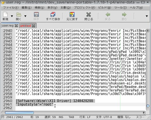The image size is (151, 120).
Task: Switch to the user.reg tab
Action: [x=8, y=26]
